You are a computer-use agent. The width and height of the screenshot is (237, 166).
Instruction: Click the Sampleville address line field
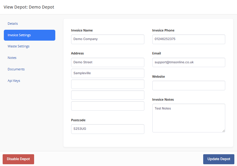pos(108,73)
